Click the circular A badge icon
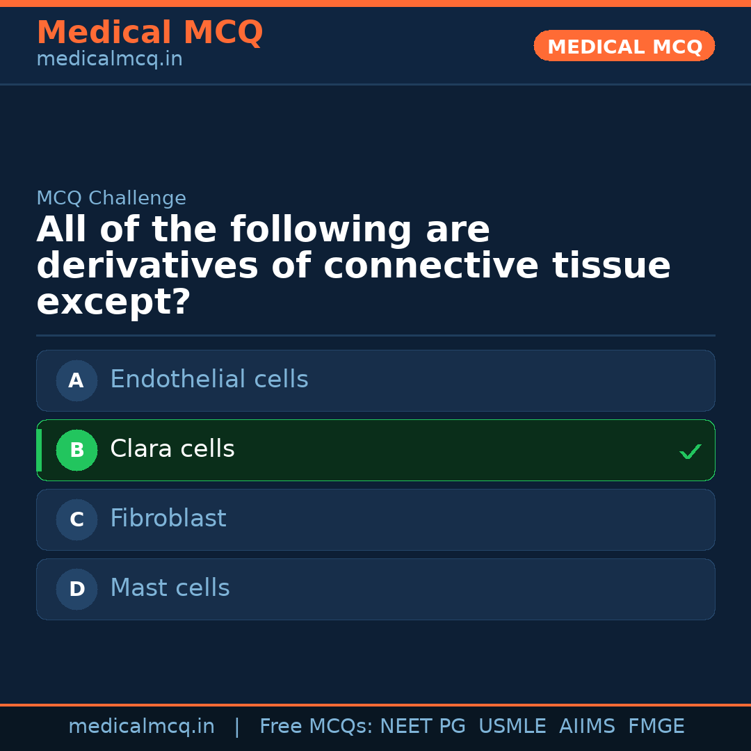The image size is (751, 751). [76, 380]
